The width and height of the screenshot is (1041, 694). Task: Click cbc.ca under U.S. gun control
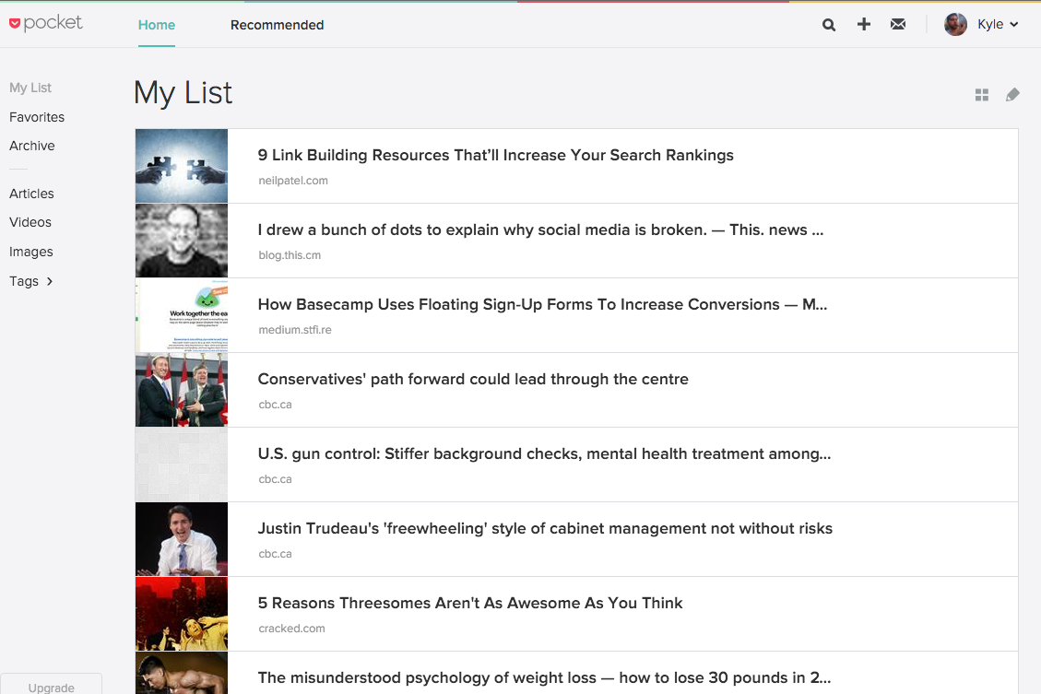pos(275,479)
